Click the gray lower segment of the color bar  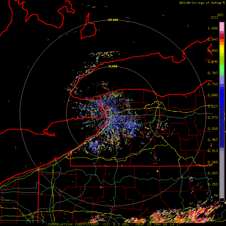pos(222,175)
